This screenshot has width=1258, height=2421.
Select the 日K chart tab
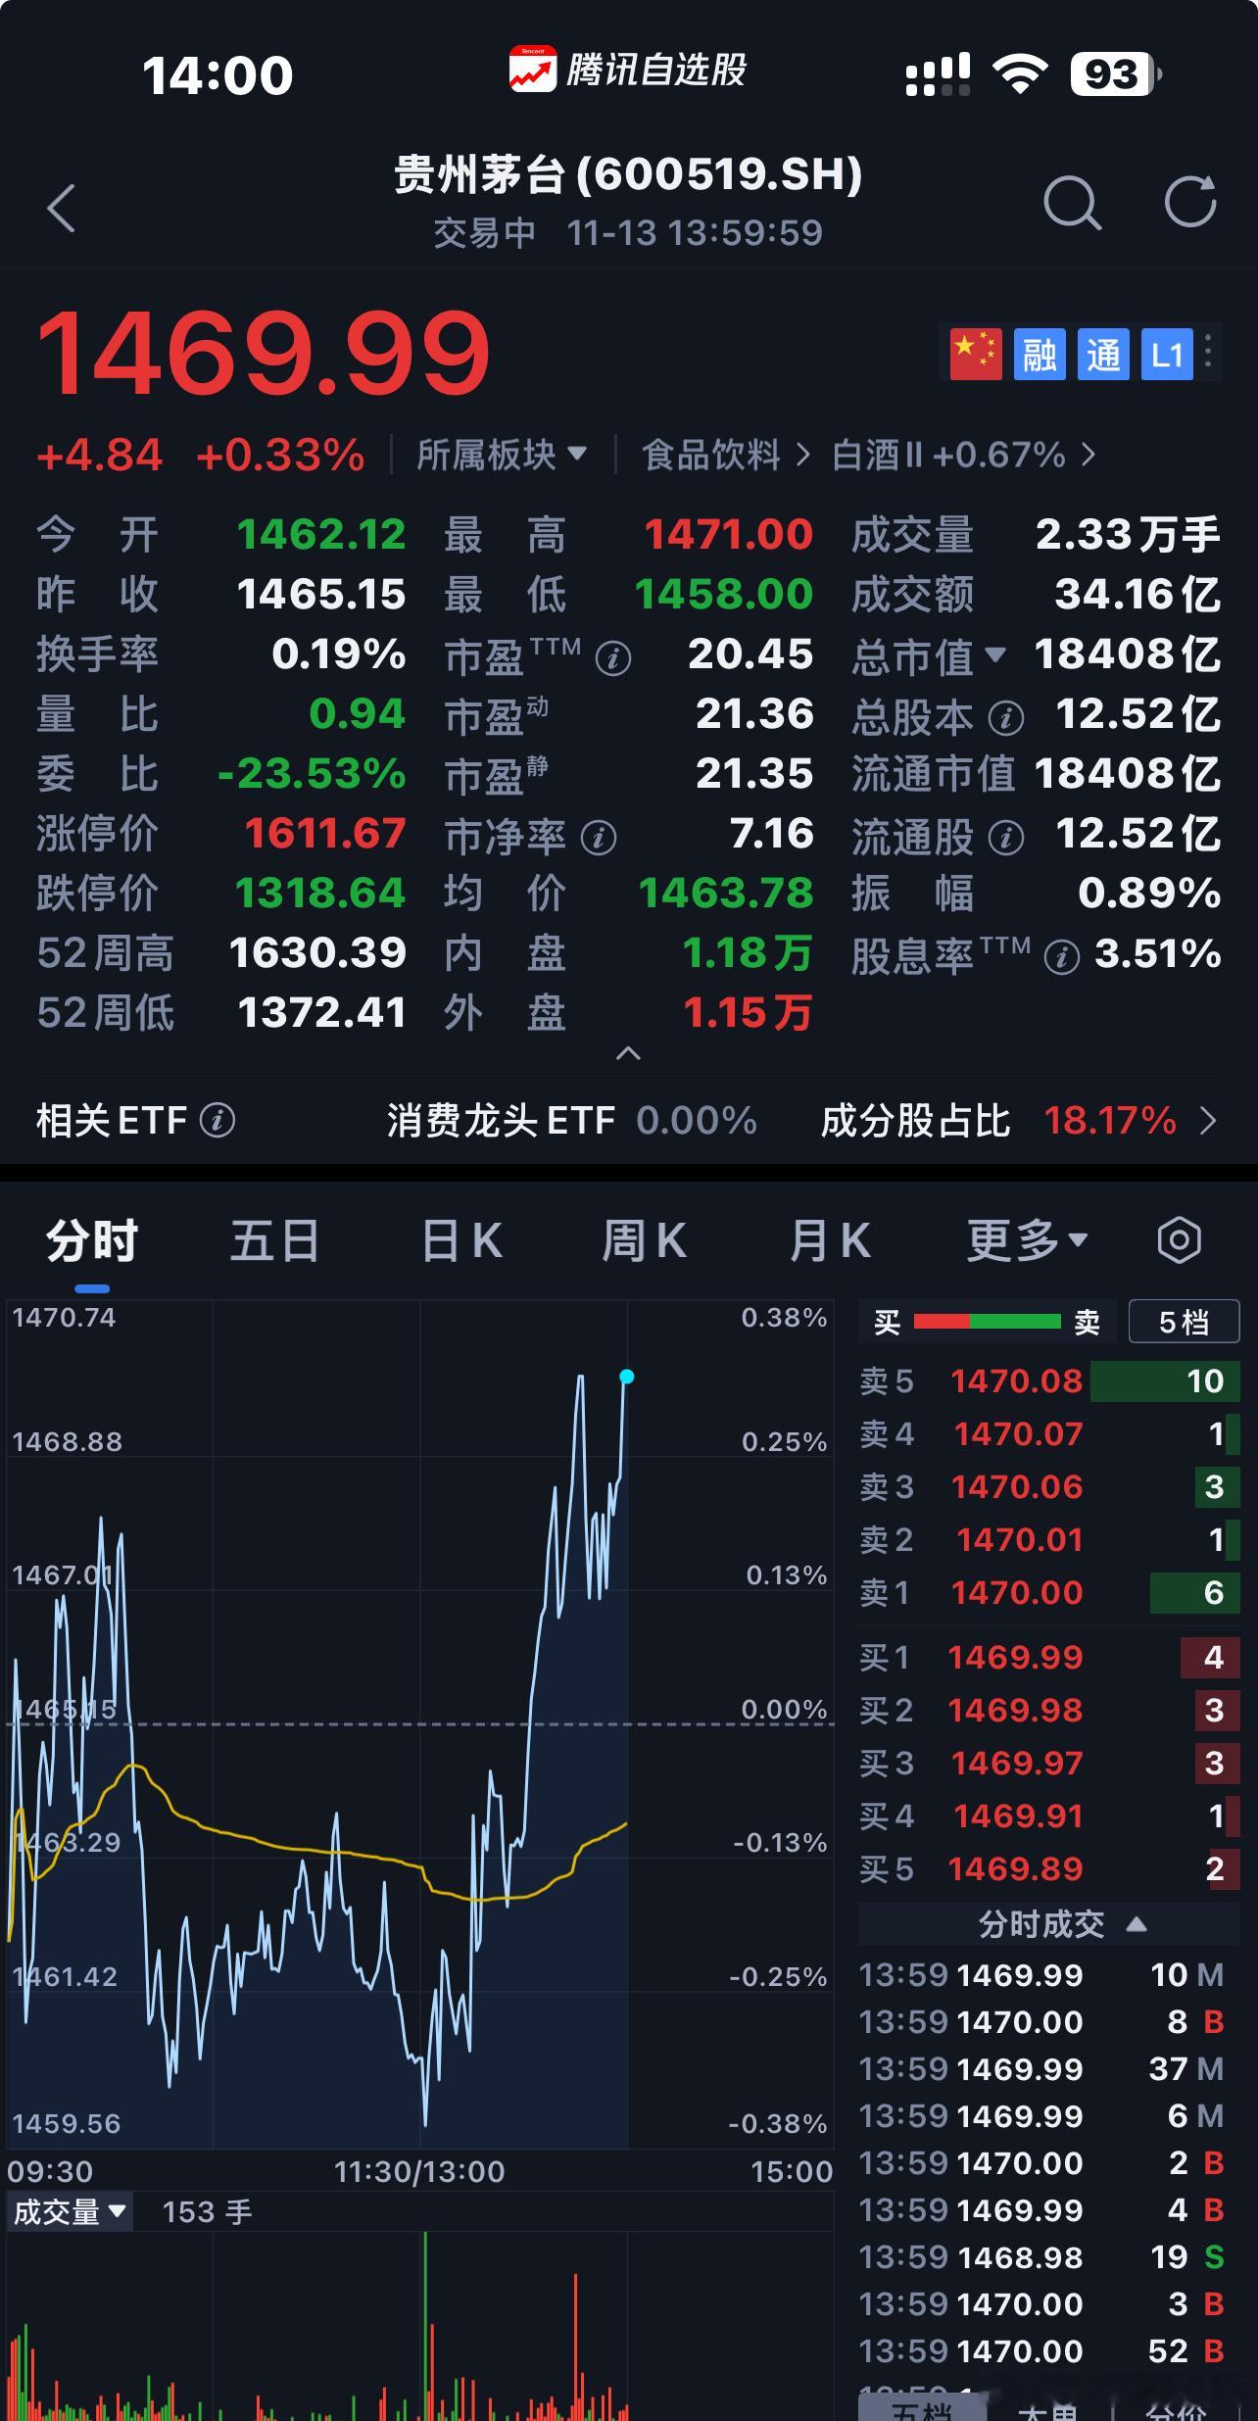click(x=462, y=1241)
